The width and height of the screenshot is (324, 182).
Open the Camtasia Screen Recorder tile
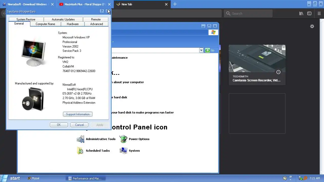click(x=257, y=65)
